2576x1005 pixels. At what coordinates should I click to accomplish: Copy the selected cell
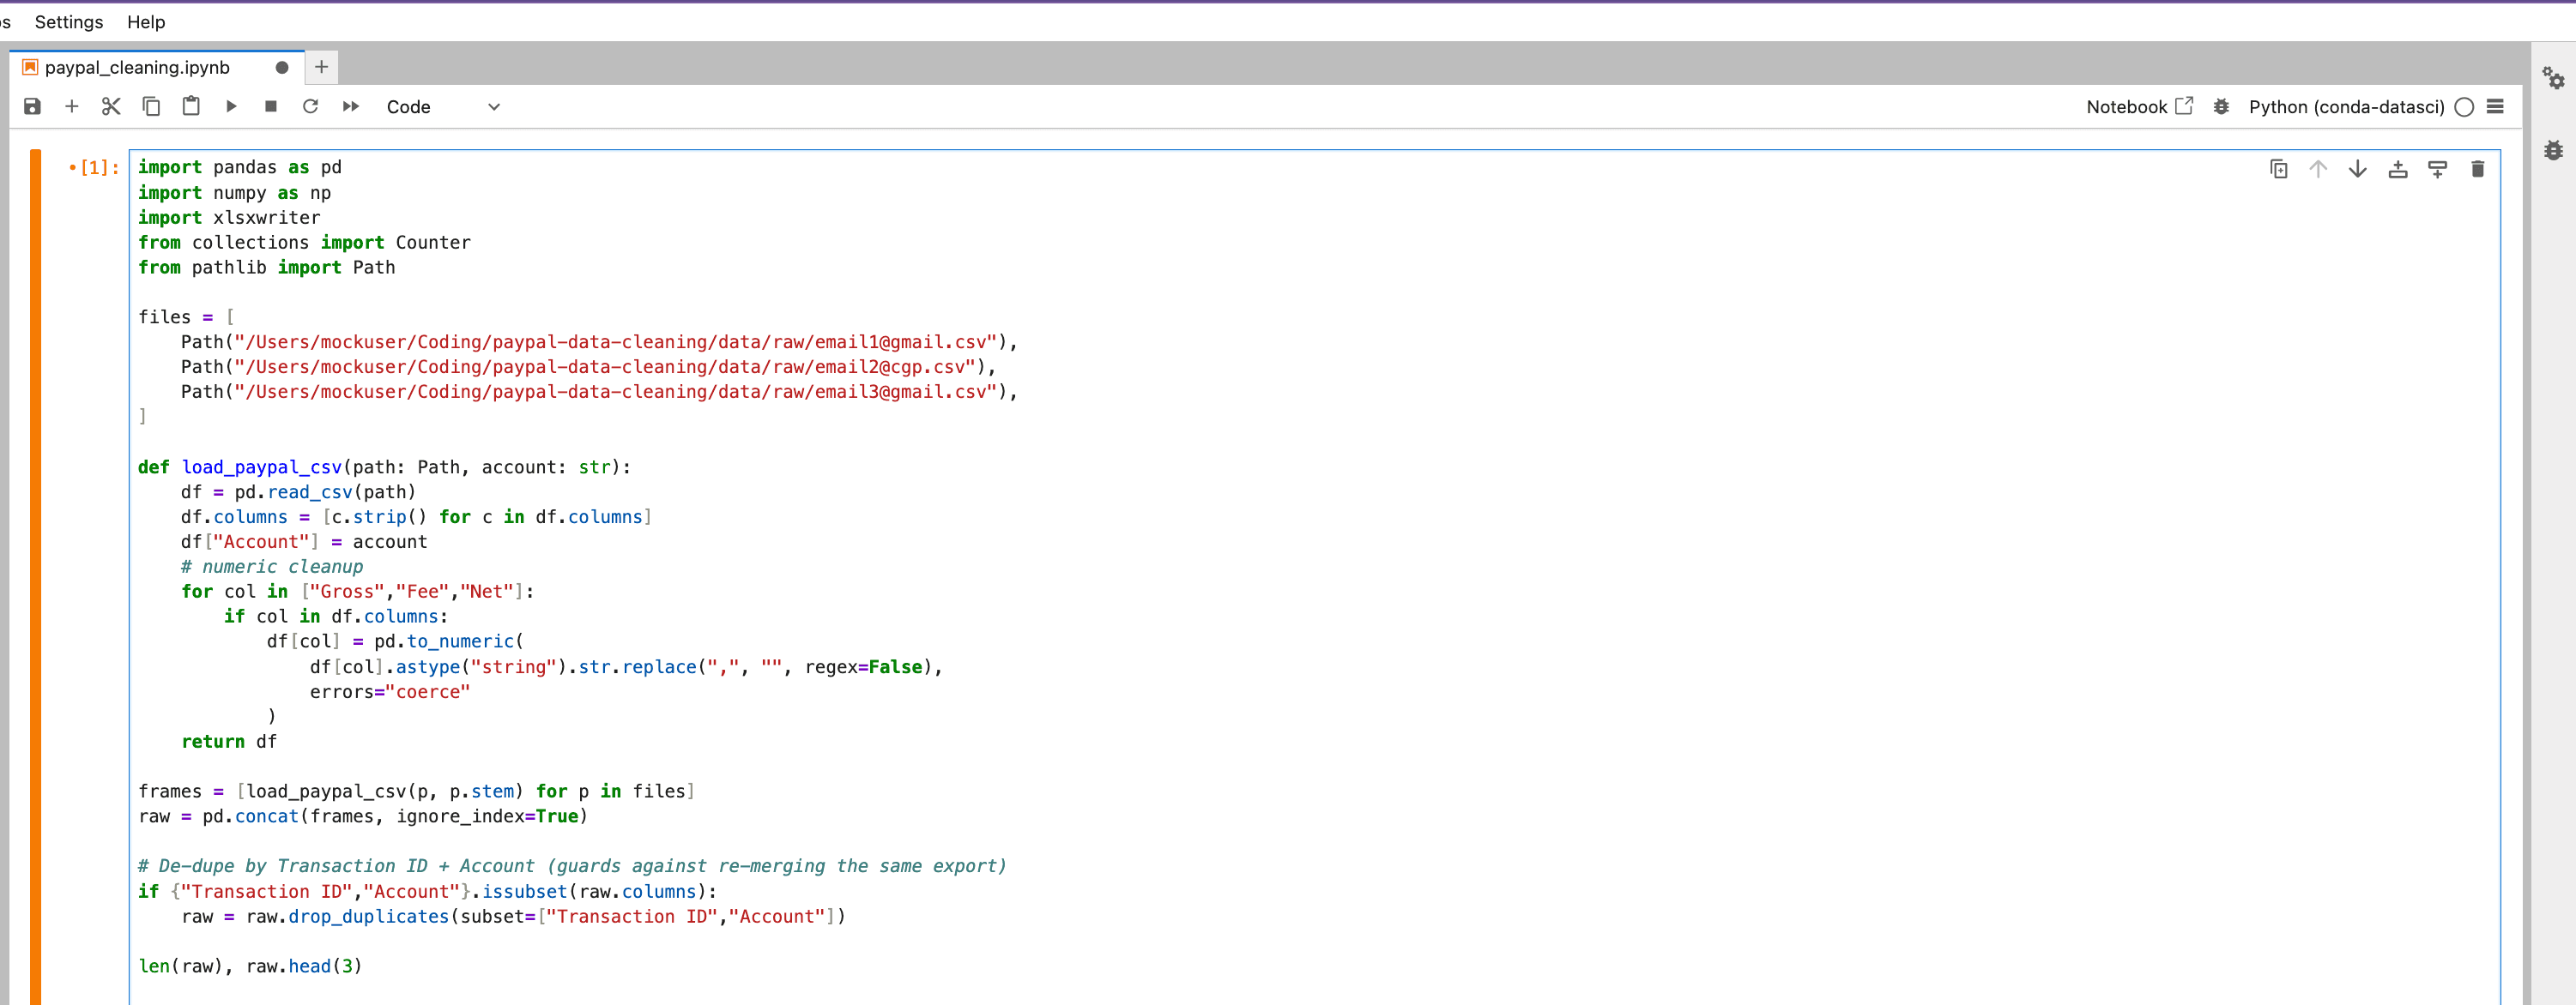[x=151, y=105]
